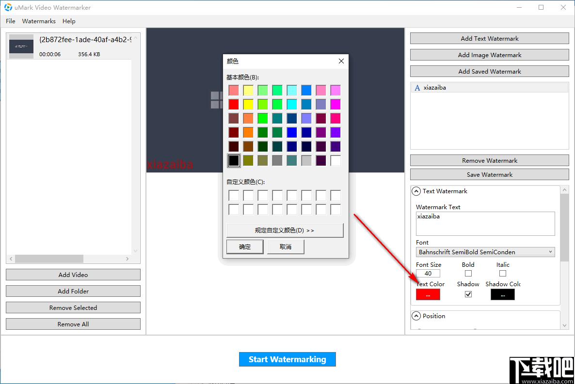The width and height of the screenshot is (575, 384).
Task: Select the xiazaiba text watermark entry icon
Action: coord(417,88)
